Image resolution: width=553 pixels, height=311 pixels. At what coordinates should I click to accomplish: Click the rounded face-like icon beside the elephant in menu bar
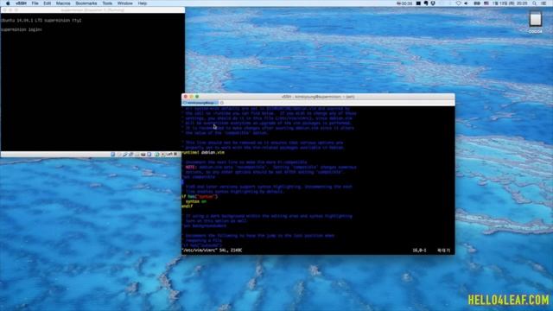433,3
